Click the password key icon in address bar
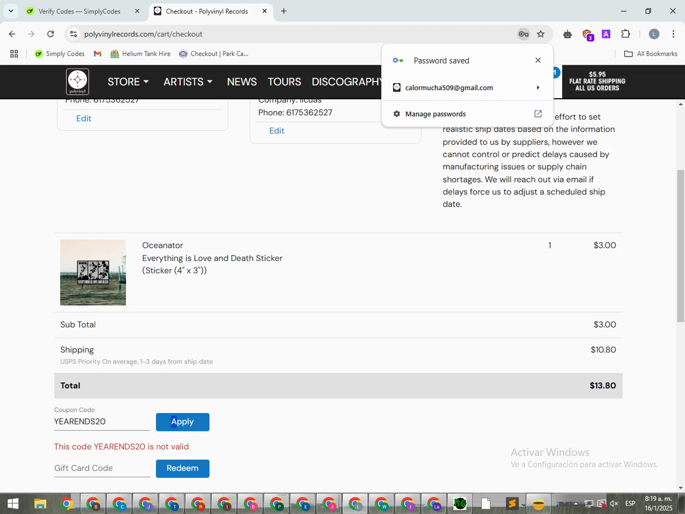Viewport: 685px width, 514px height. (x=523, y=34)
